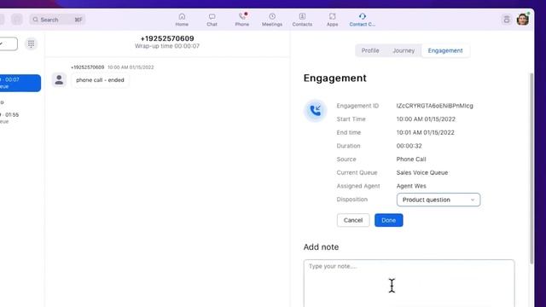Click the Source value Phone Call
Screen dimensions: 546x307
(x=411, y=159)
